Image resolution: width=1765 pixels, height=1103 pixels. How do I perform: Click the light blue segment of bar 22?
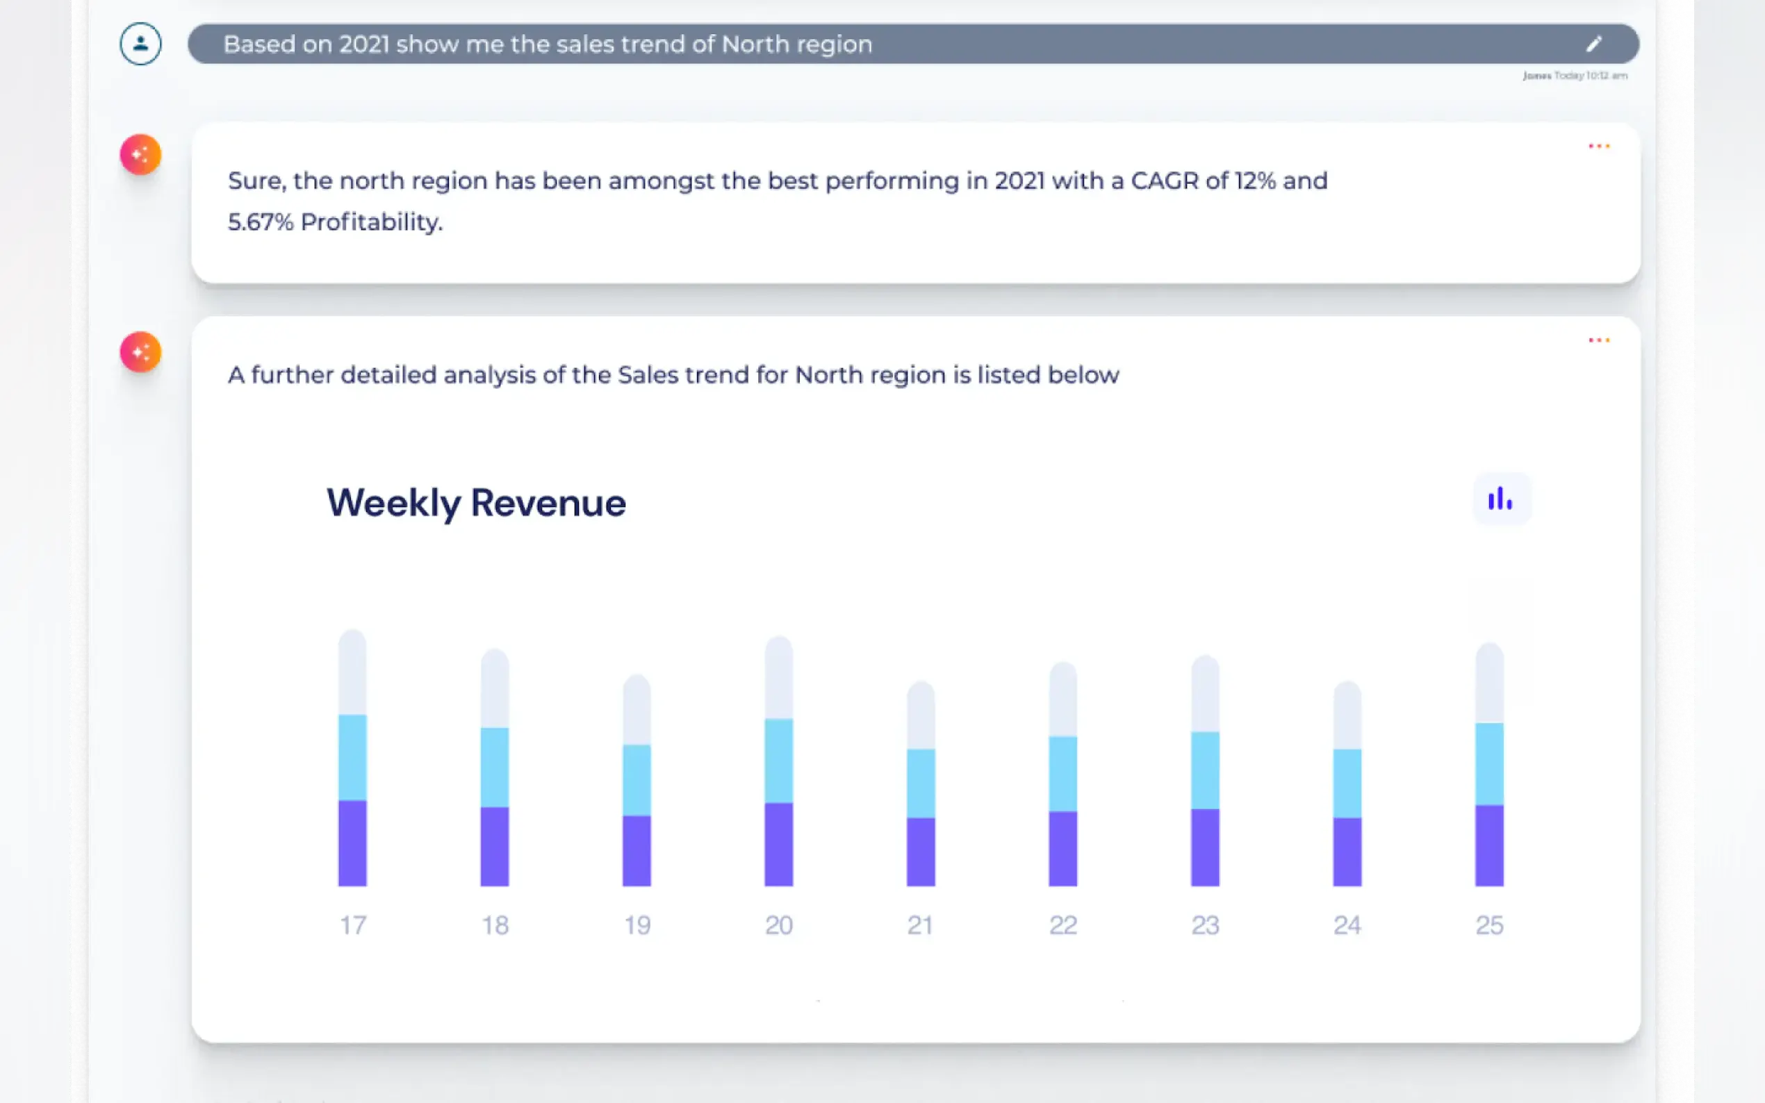click(x=1062, y=773)
